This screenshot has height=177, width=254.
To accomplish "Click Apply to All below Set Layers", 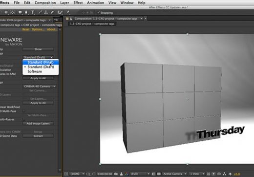I will [x=38, y=103].
